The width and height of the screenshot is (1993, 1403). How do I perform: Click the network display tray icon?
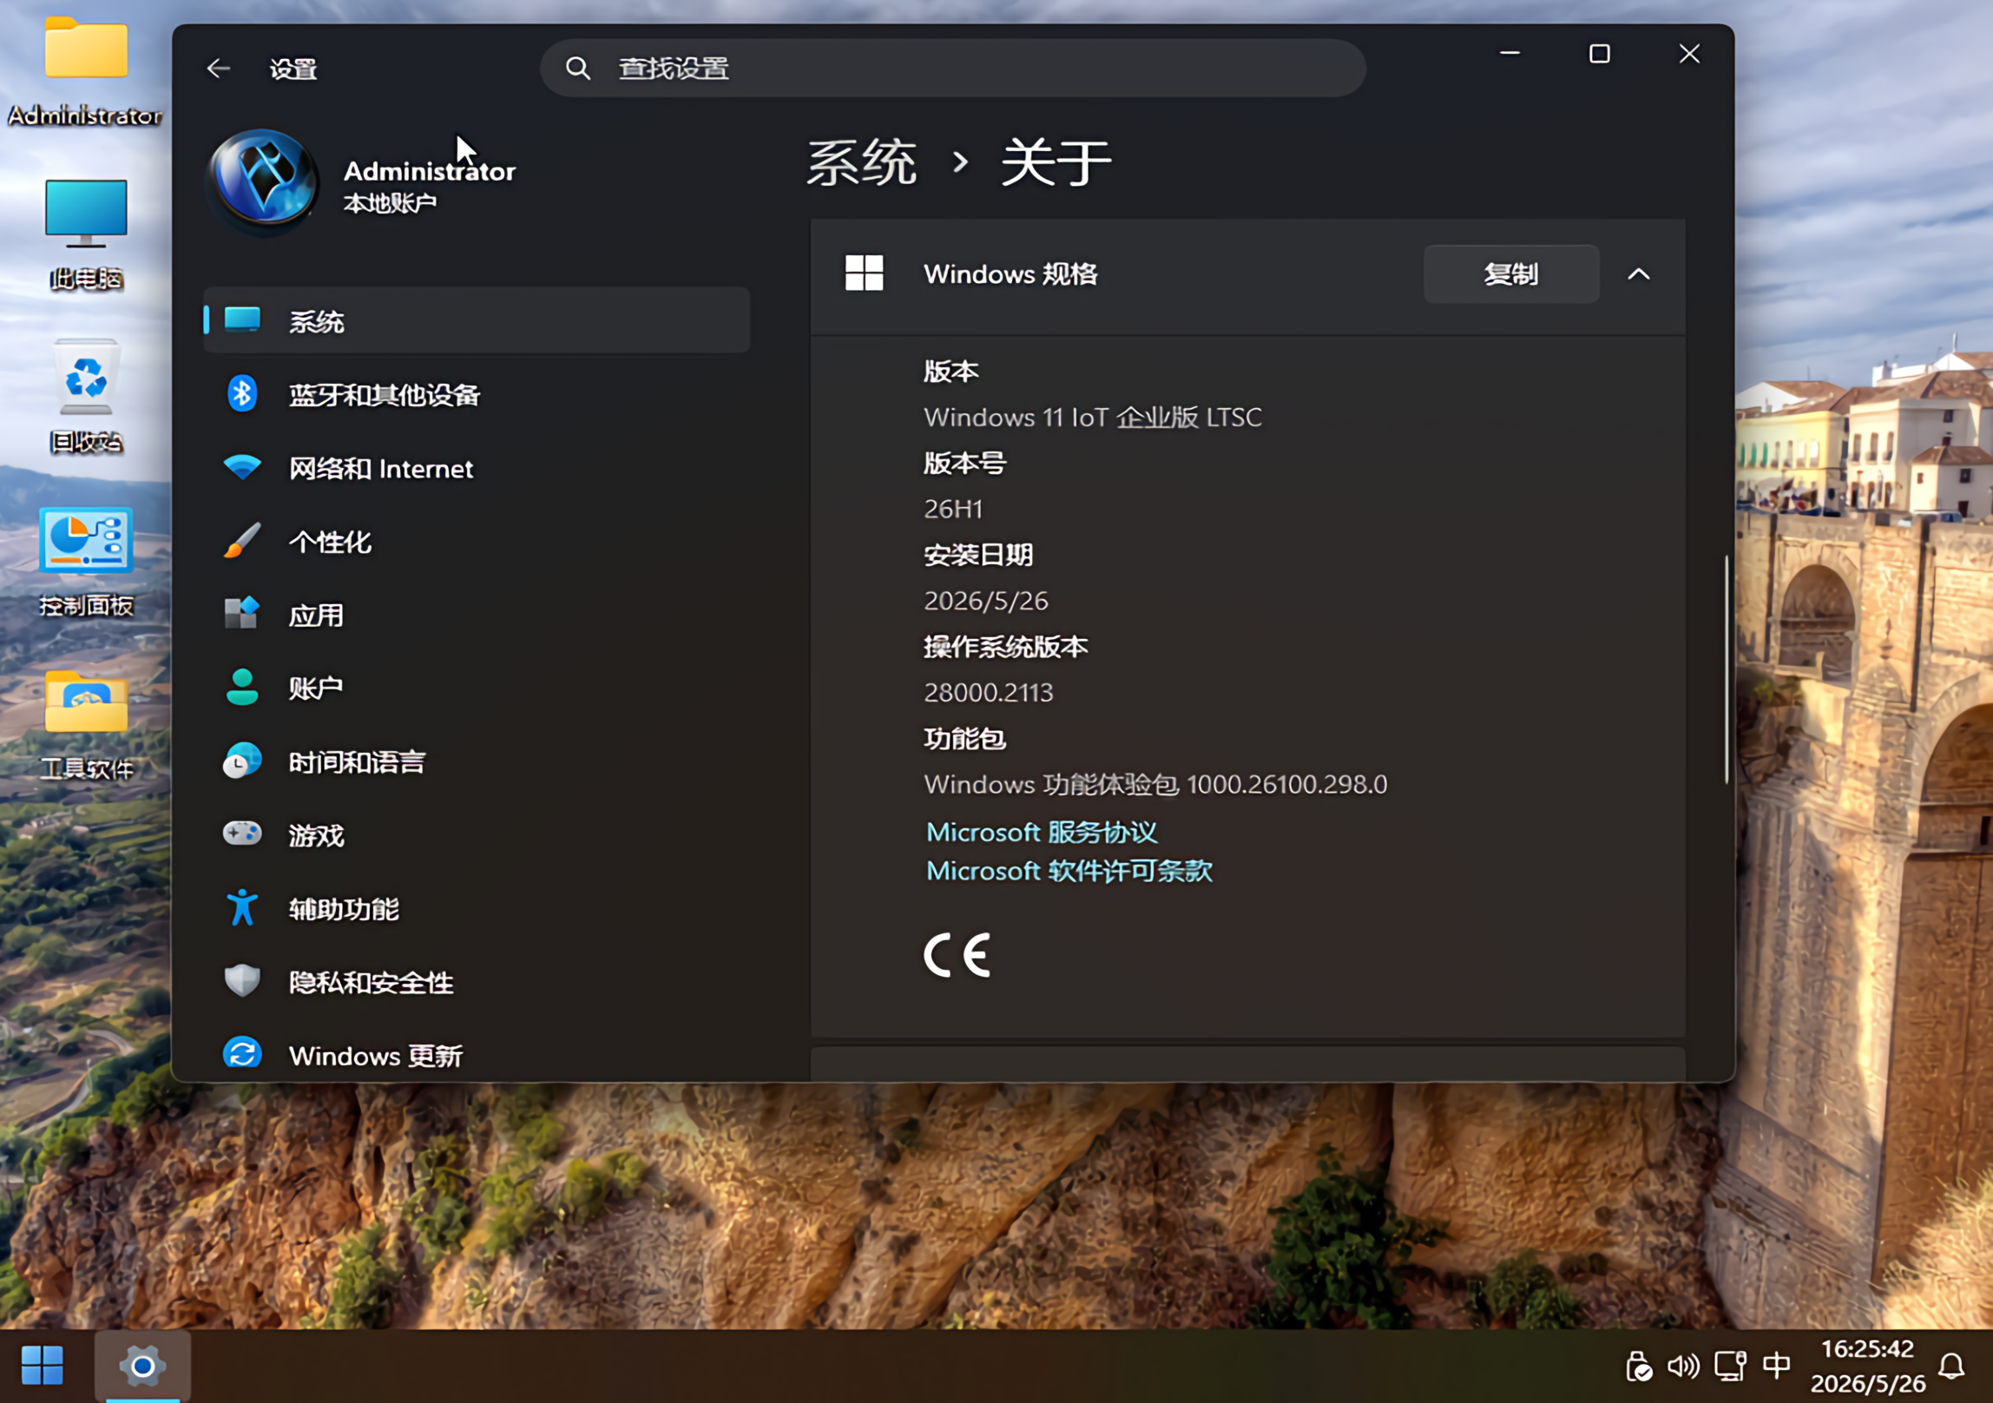(x=1730, y=1367)
